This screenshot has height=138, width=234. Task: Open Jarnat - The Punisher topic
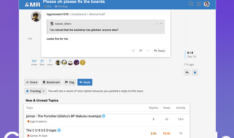tap(63, 116)
